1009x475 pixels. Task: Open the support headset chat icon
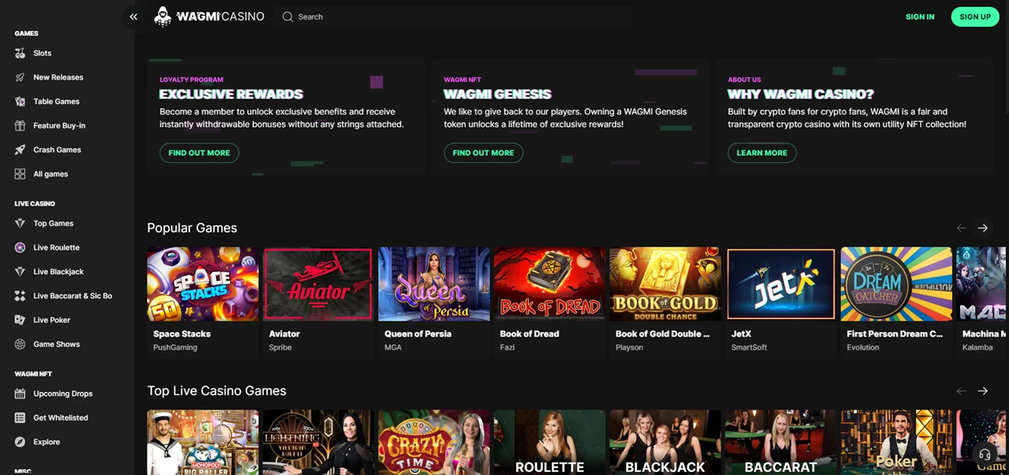click(984, 455)
